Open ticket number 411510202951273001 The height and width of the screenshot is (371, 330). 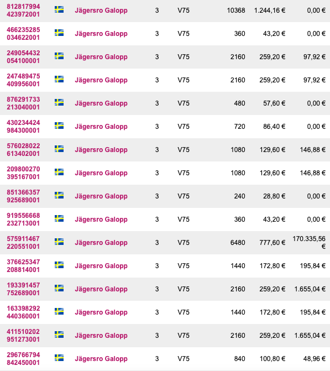pos(23,336)
